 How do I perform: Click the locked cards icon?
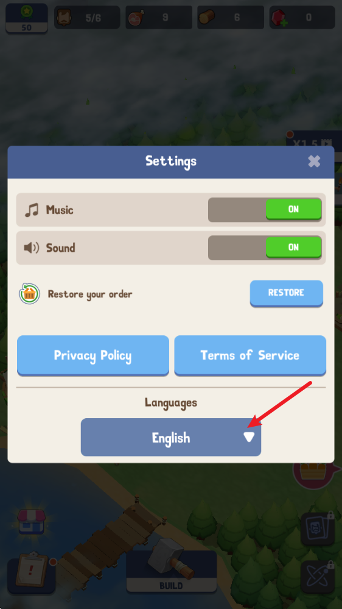(x=318, y=529)
